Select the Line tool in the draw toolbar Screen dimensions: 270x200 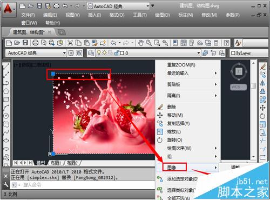point(6,66)
